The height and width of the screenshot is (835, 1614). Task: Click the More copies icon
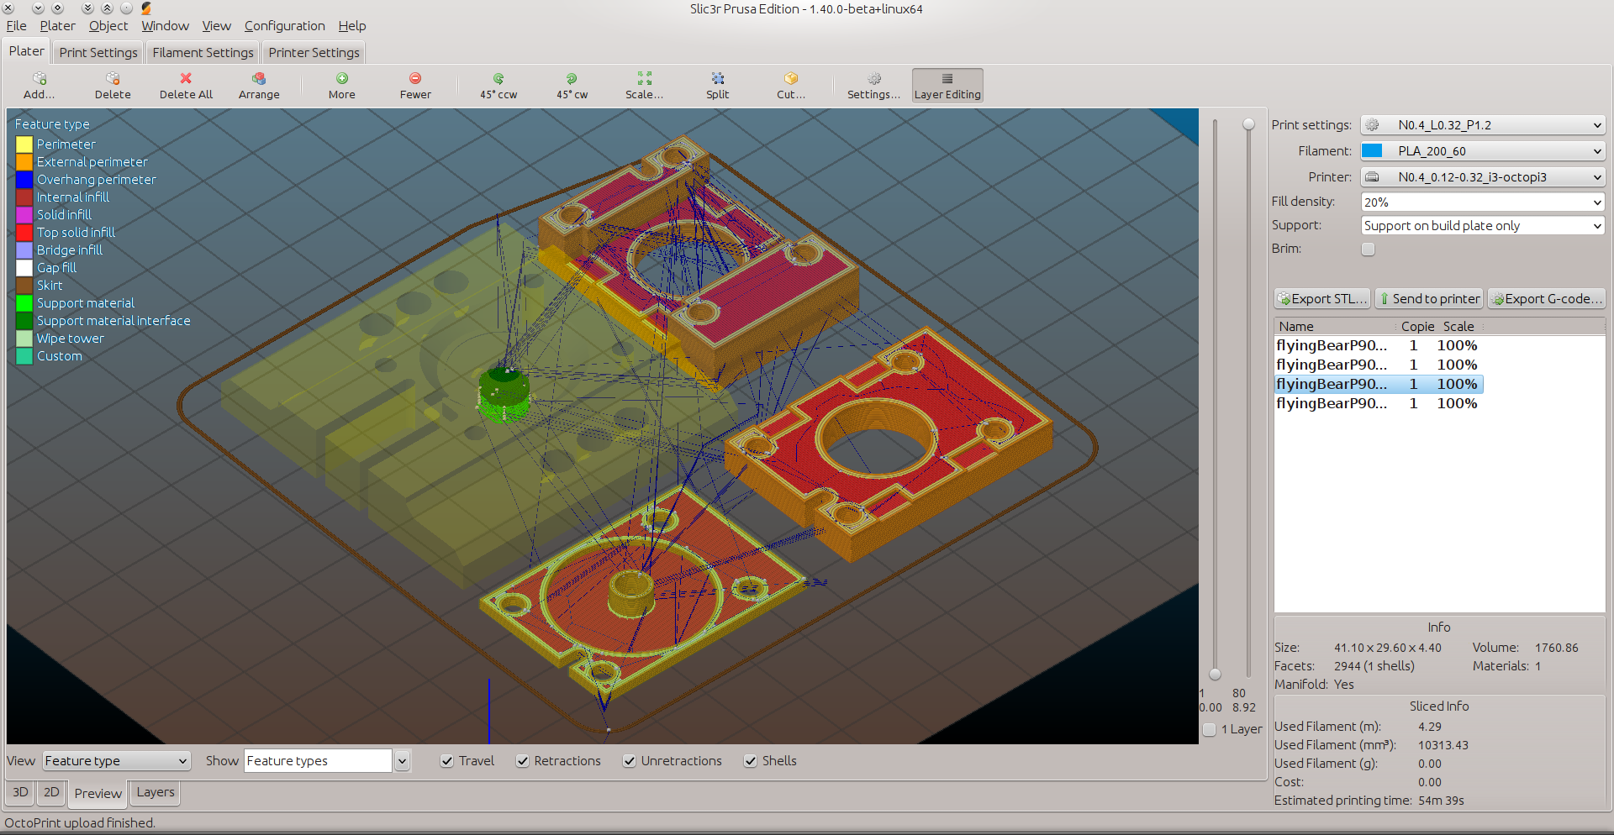point(342,78)
